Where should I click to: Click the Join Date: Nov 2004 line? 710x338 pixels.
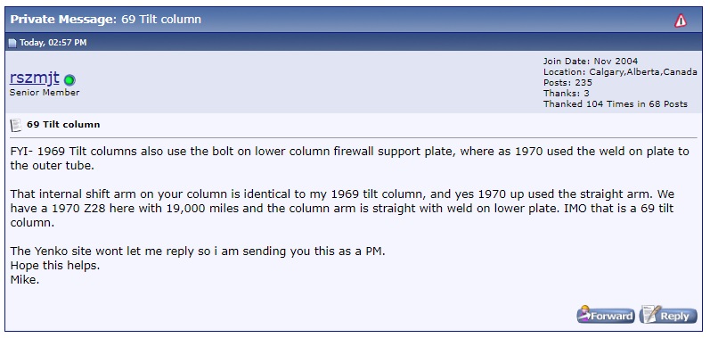tap(591, 62)
